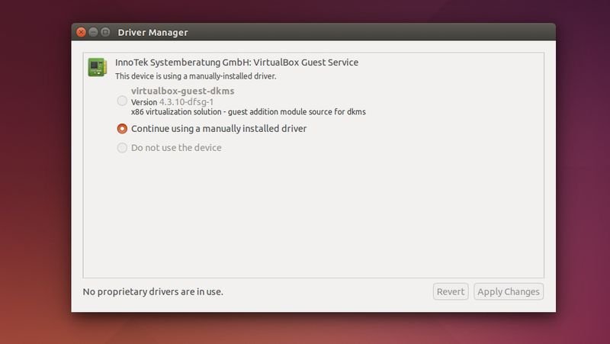Click the 'Continue using a manually installed driver' label
610x344 pixels.
219,129
